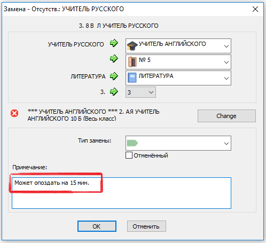Click the Change button
The image size is (266, 243).
tap(226, 116)
